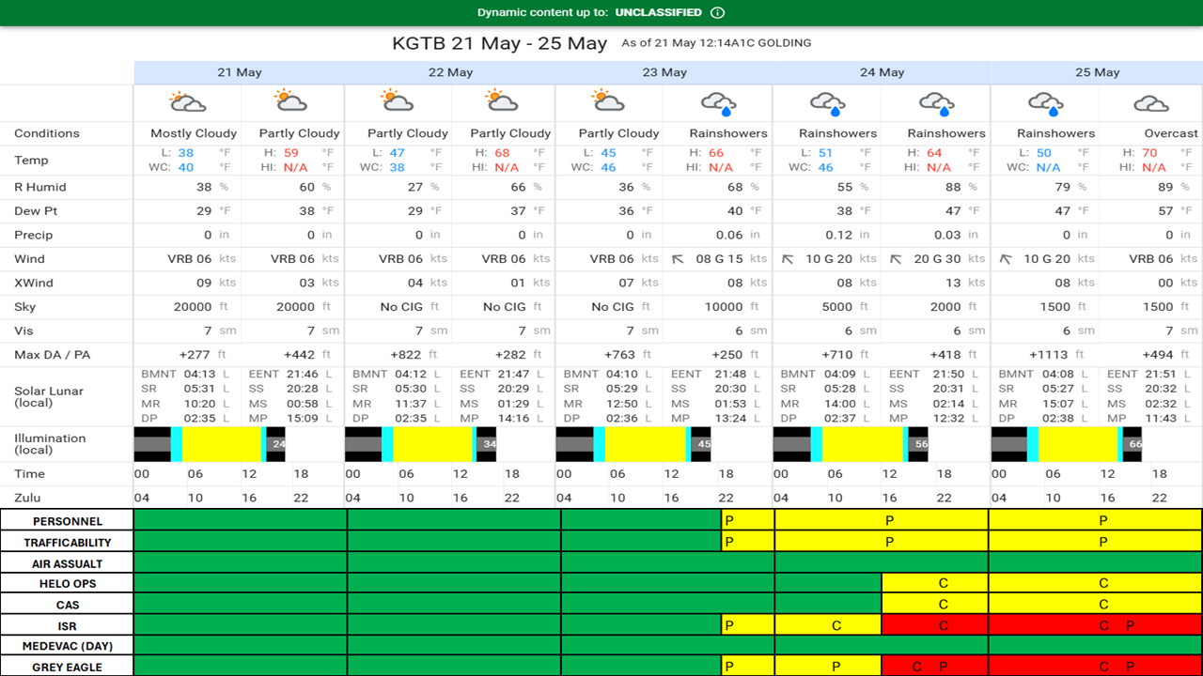The image size is (1203, 676).
Task: Click the red C cell in ISR for 24 May
Action: click(x=935, y=625)
